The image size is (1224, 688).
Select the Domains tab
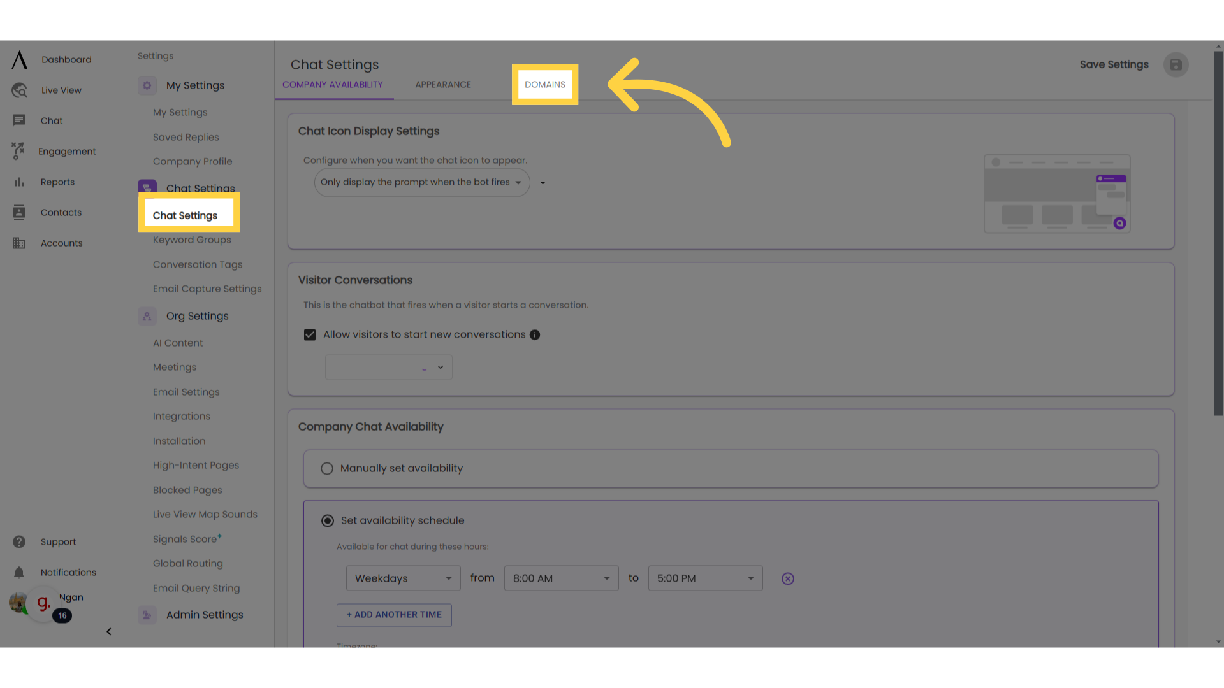point(545,84)
